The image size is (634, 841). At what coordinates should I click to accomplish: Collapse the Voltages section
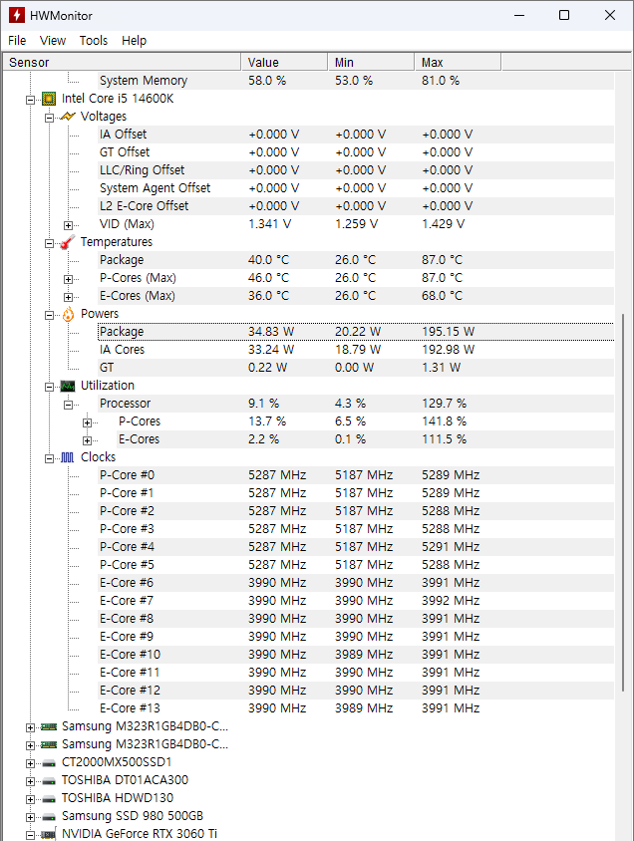click(x=50, y=118)
